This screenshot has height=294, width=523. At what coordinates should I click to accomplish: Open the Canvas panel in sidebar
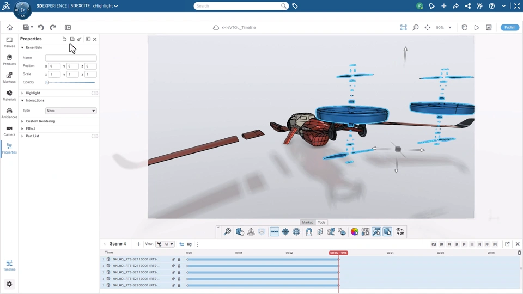9,42
